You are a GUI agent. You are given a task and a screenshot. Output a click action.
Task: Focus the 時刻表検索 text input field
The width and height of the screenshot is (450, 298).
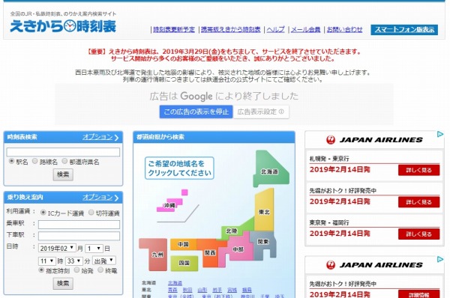click(63, 152)
